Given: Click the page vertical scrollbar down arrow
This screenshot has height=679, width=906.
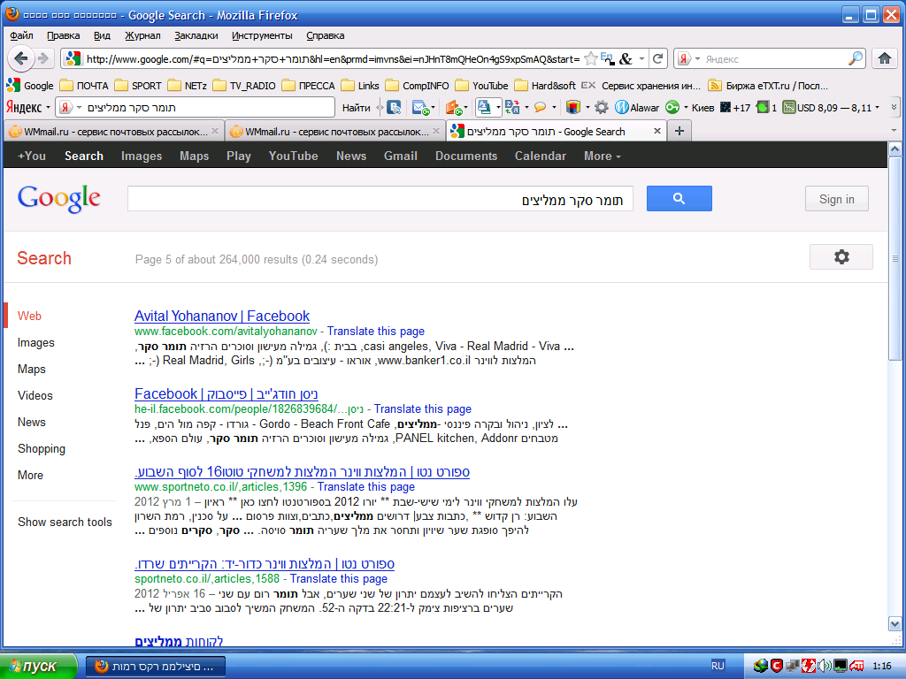Looking at the screenshot, I should (894, 624).
